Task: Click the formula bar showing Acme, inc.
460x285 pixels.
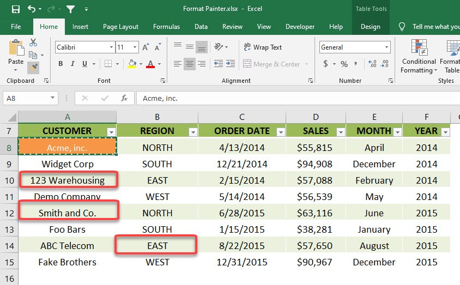Action: (298, 98)
